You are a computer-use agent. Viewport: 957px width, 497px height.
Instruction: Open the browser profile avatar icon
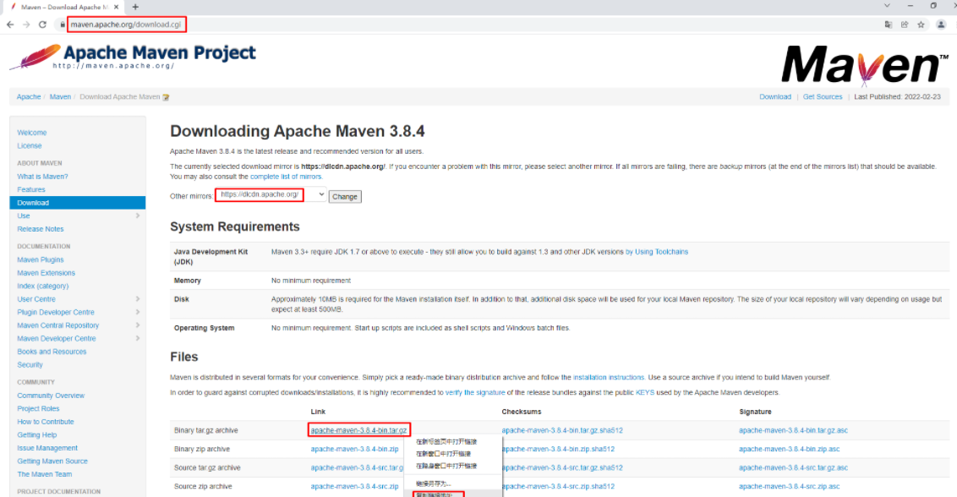pyautogui.click(x=941, y=25)
